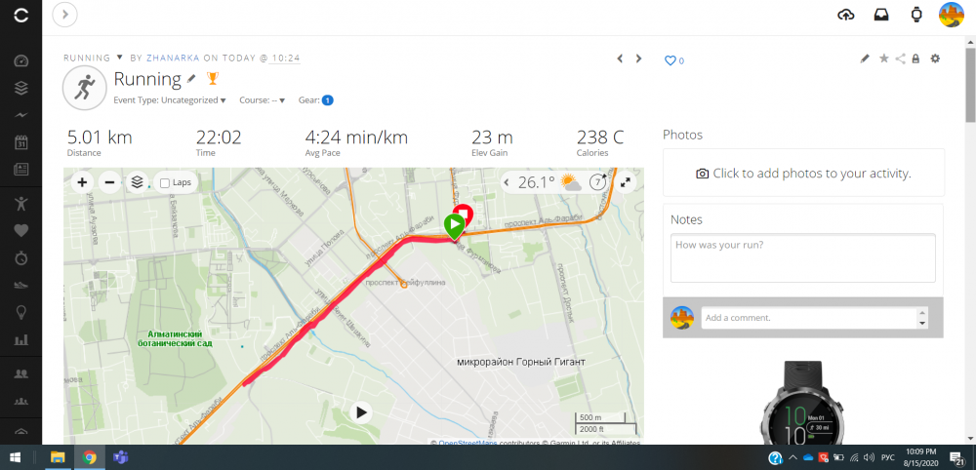This screenshot has width=976, height=470.
Task: Open the Event Type Uncategorized dropdown
Action: click(169, 100)
